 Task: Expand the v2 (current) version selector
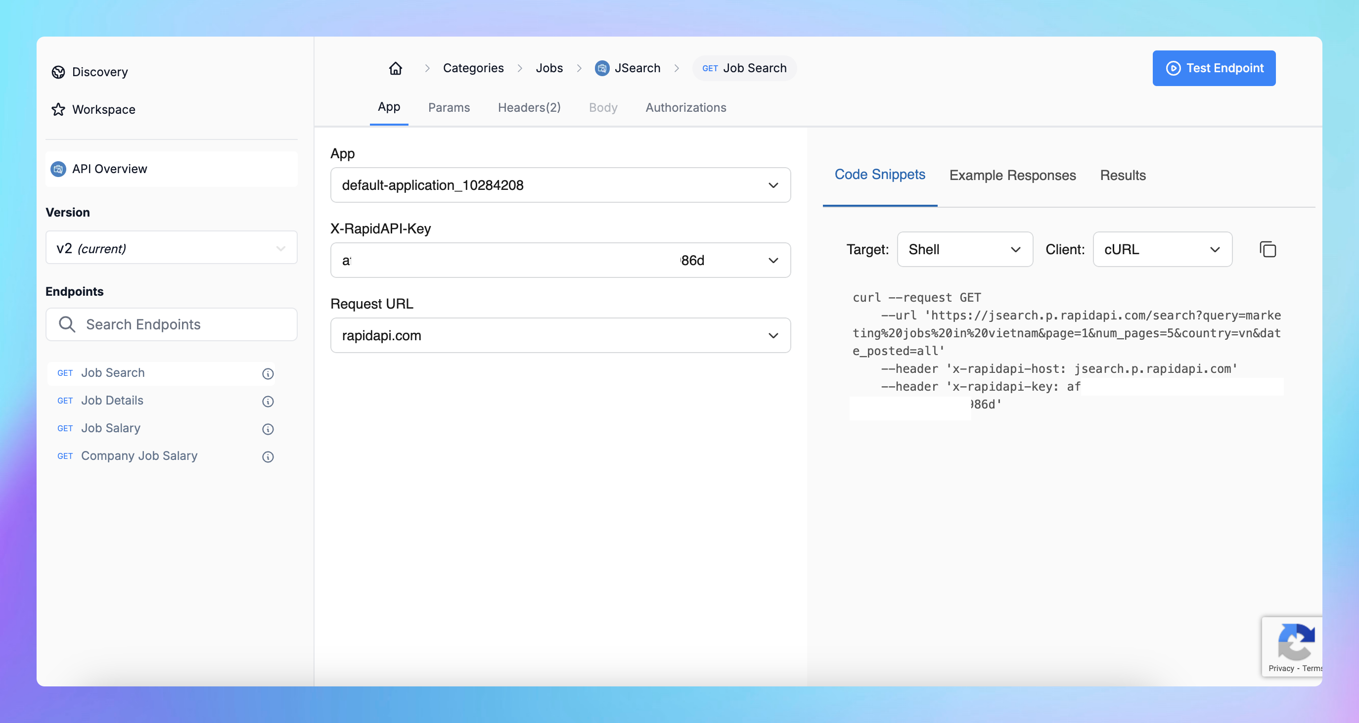[171, 247]
